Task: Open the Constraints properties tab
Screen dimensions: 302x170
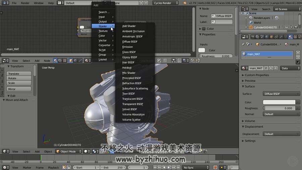Action: click(276, 37)
